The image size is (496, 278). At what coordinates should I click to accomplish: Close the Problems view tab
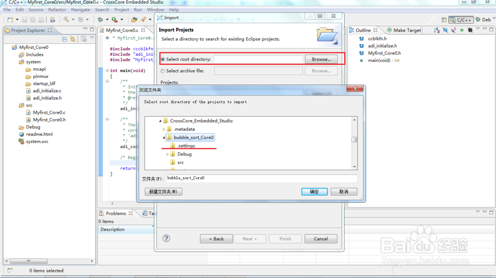click(x=130, y=213)
